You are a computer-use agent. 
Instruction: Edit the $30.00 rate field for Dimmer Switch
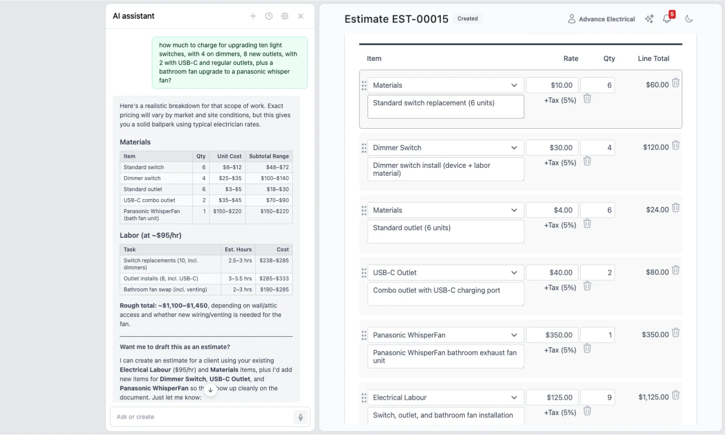[x=552, y=148]
